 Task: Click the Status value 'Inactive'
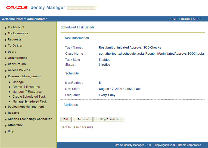click(104, 65)
